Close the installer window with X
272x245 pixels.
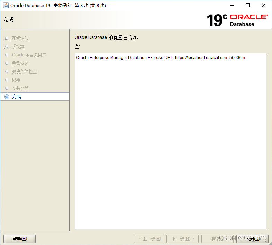pos(264,6)
